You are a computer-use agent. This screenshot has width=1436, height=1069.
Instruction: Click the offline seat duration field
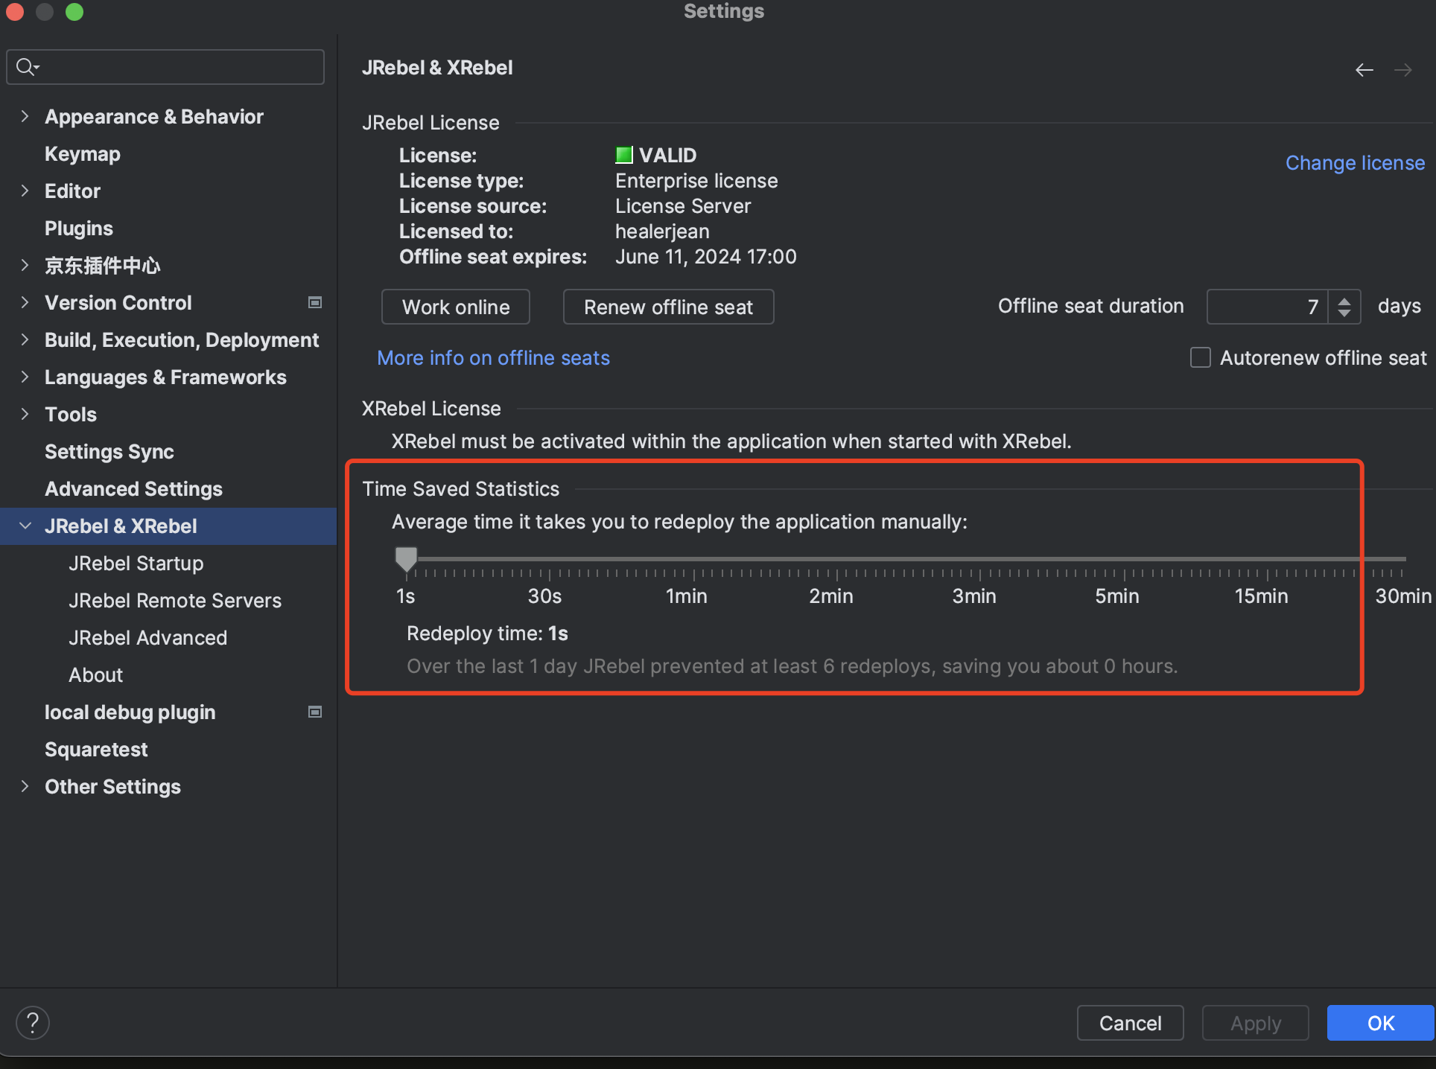click(1266, 307)
